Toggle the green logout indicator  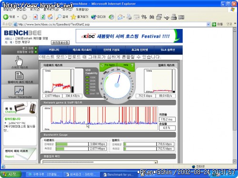point(36,48)
